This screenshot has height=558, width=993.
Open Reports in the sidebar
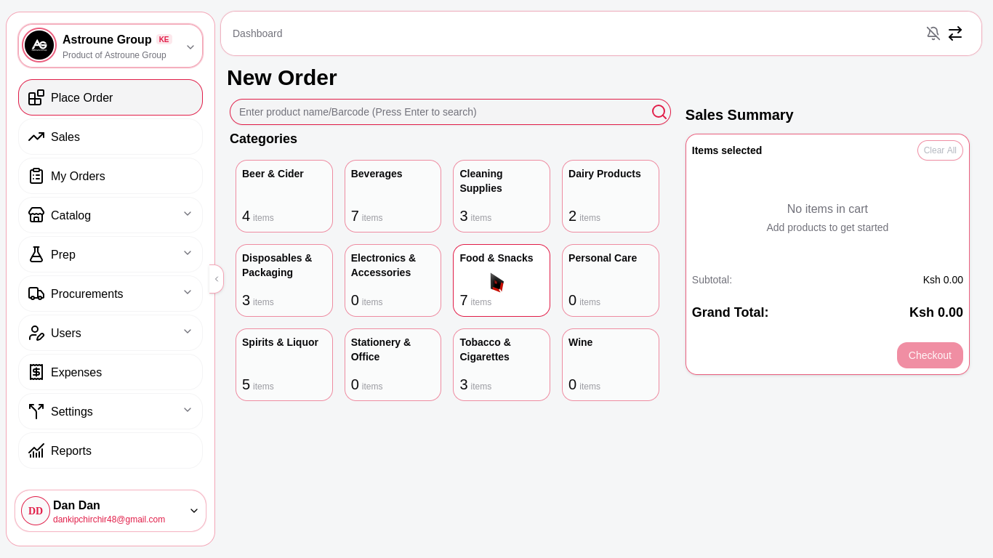pyautogui.click(x=110, y=450)
